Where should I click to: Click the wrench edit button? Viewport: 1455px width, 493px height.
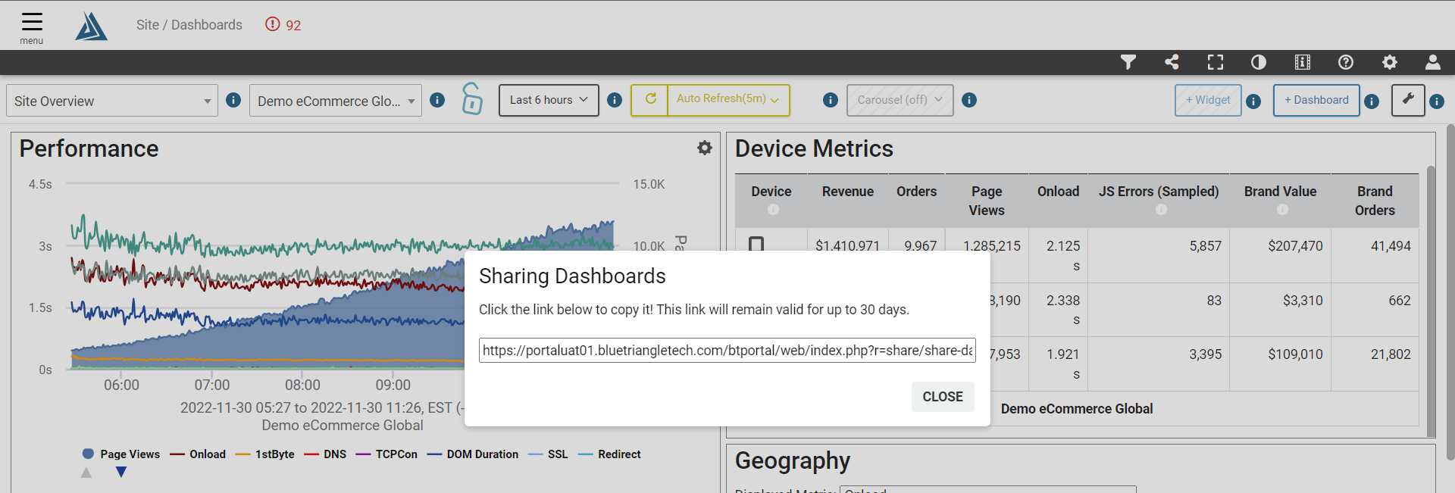click(x=1408, y=100)
